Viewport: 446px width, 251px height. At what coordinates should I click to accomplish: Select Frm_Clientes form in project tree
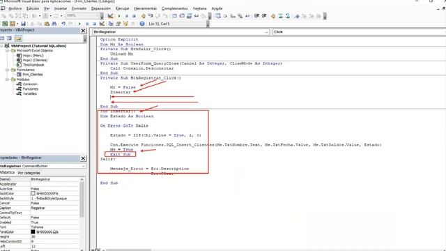[33, 75]
